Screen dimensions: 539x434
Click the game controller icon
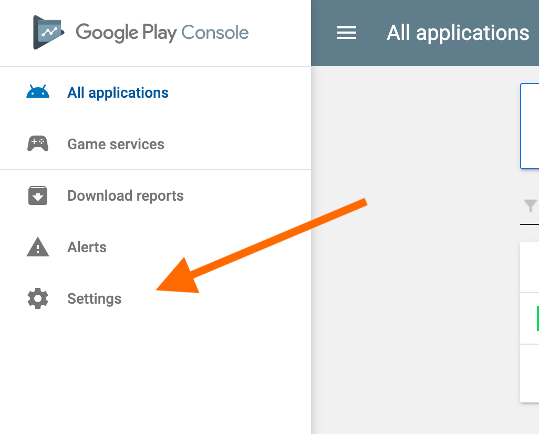click(38, 144)
